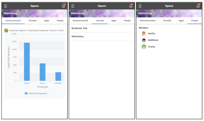Viewport: 204px width, 121px height.
Task: Click Kathleen's avatar in Members list
Action: pos(144,40)
